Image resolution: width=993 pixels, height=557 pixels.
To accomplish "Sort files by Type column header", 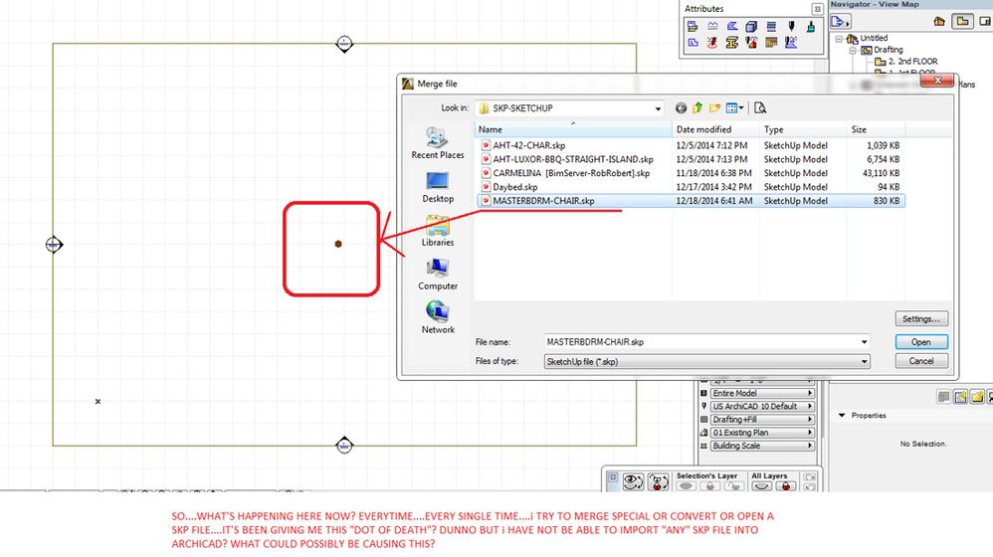I will point(804,129).
